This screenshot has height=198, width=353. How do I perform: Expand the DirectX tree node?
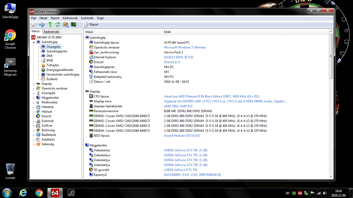[34, 116]
